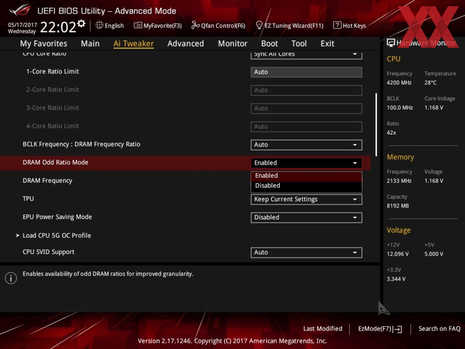
Task: Choose Enabled in the open dropdown list
Action: (306, 176)
